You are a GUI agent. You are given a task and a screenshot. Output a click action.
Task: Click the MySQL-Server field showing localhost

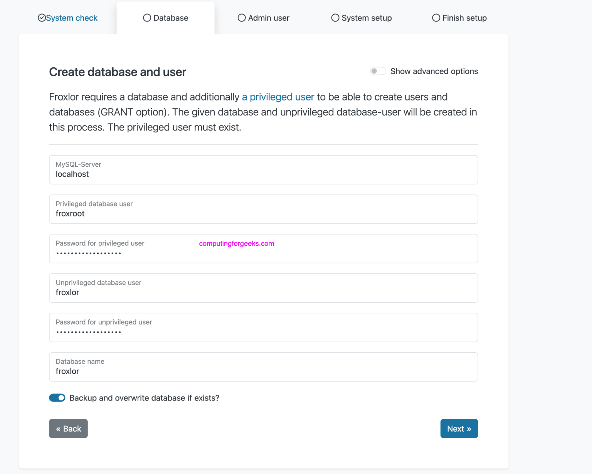pyautogui.click(x=263, y=170)
